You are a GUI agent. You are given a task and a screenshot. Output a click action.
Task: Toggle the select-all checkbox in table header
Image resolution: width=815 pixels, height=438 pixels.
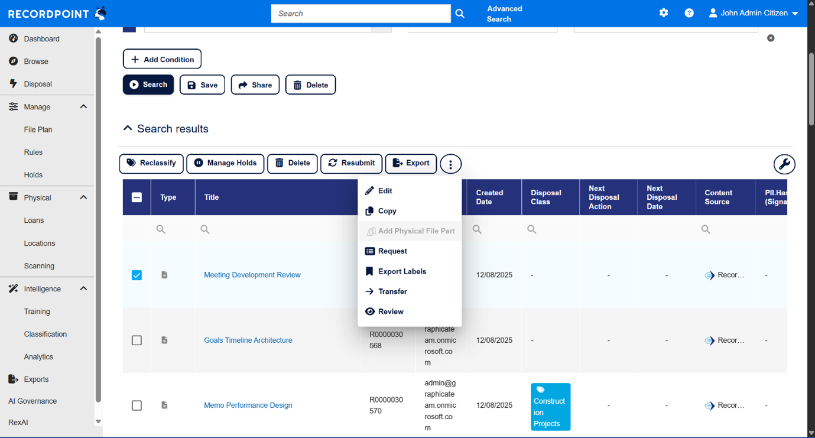coord(137,197)
